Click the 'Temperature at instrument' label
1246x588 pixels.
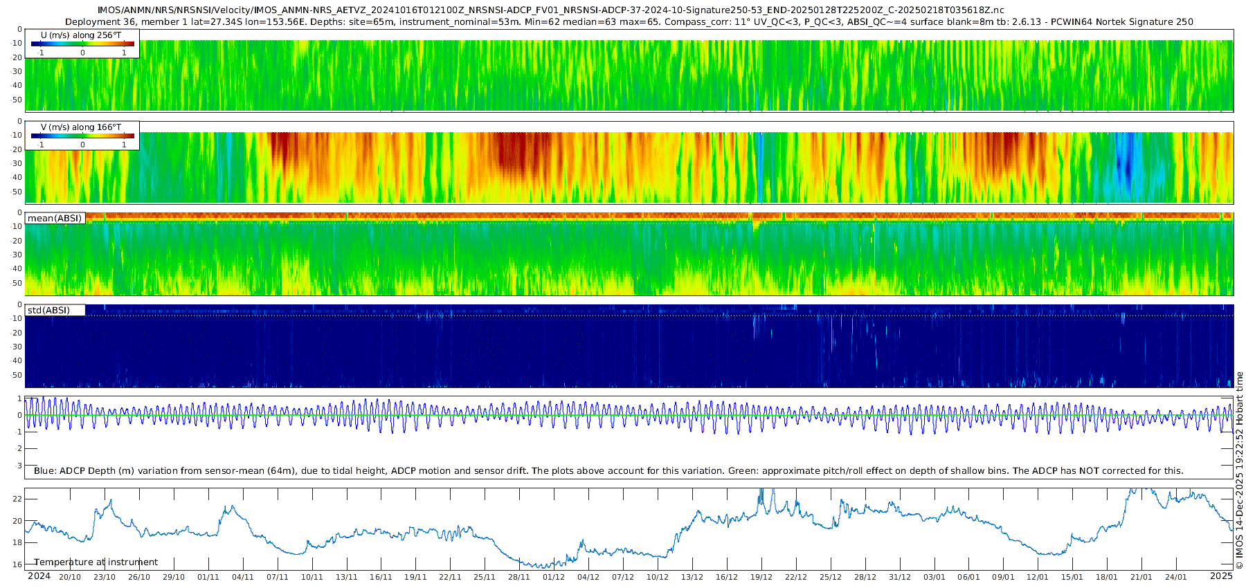pyautogui.click(x=96, y=562)
